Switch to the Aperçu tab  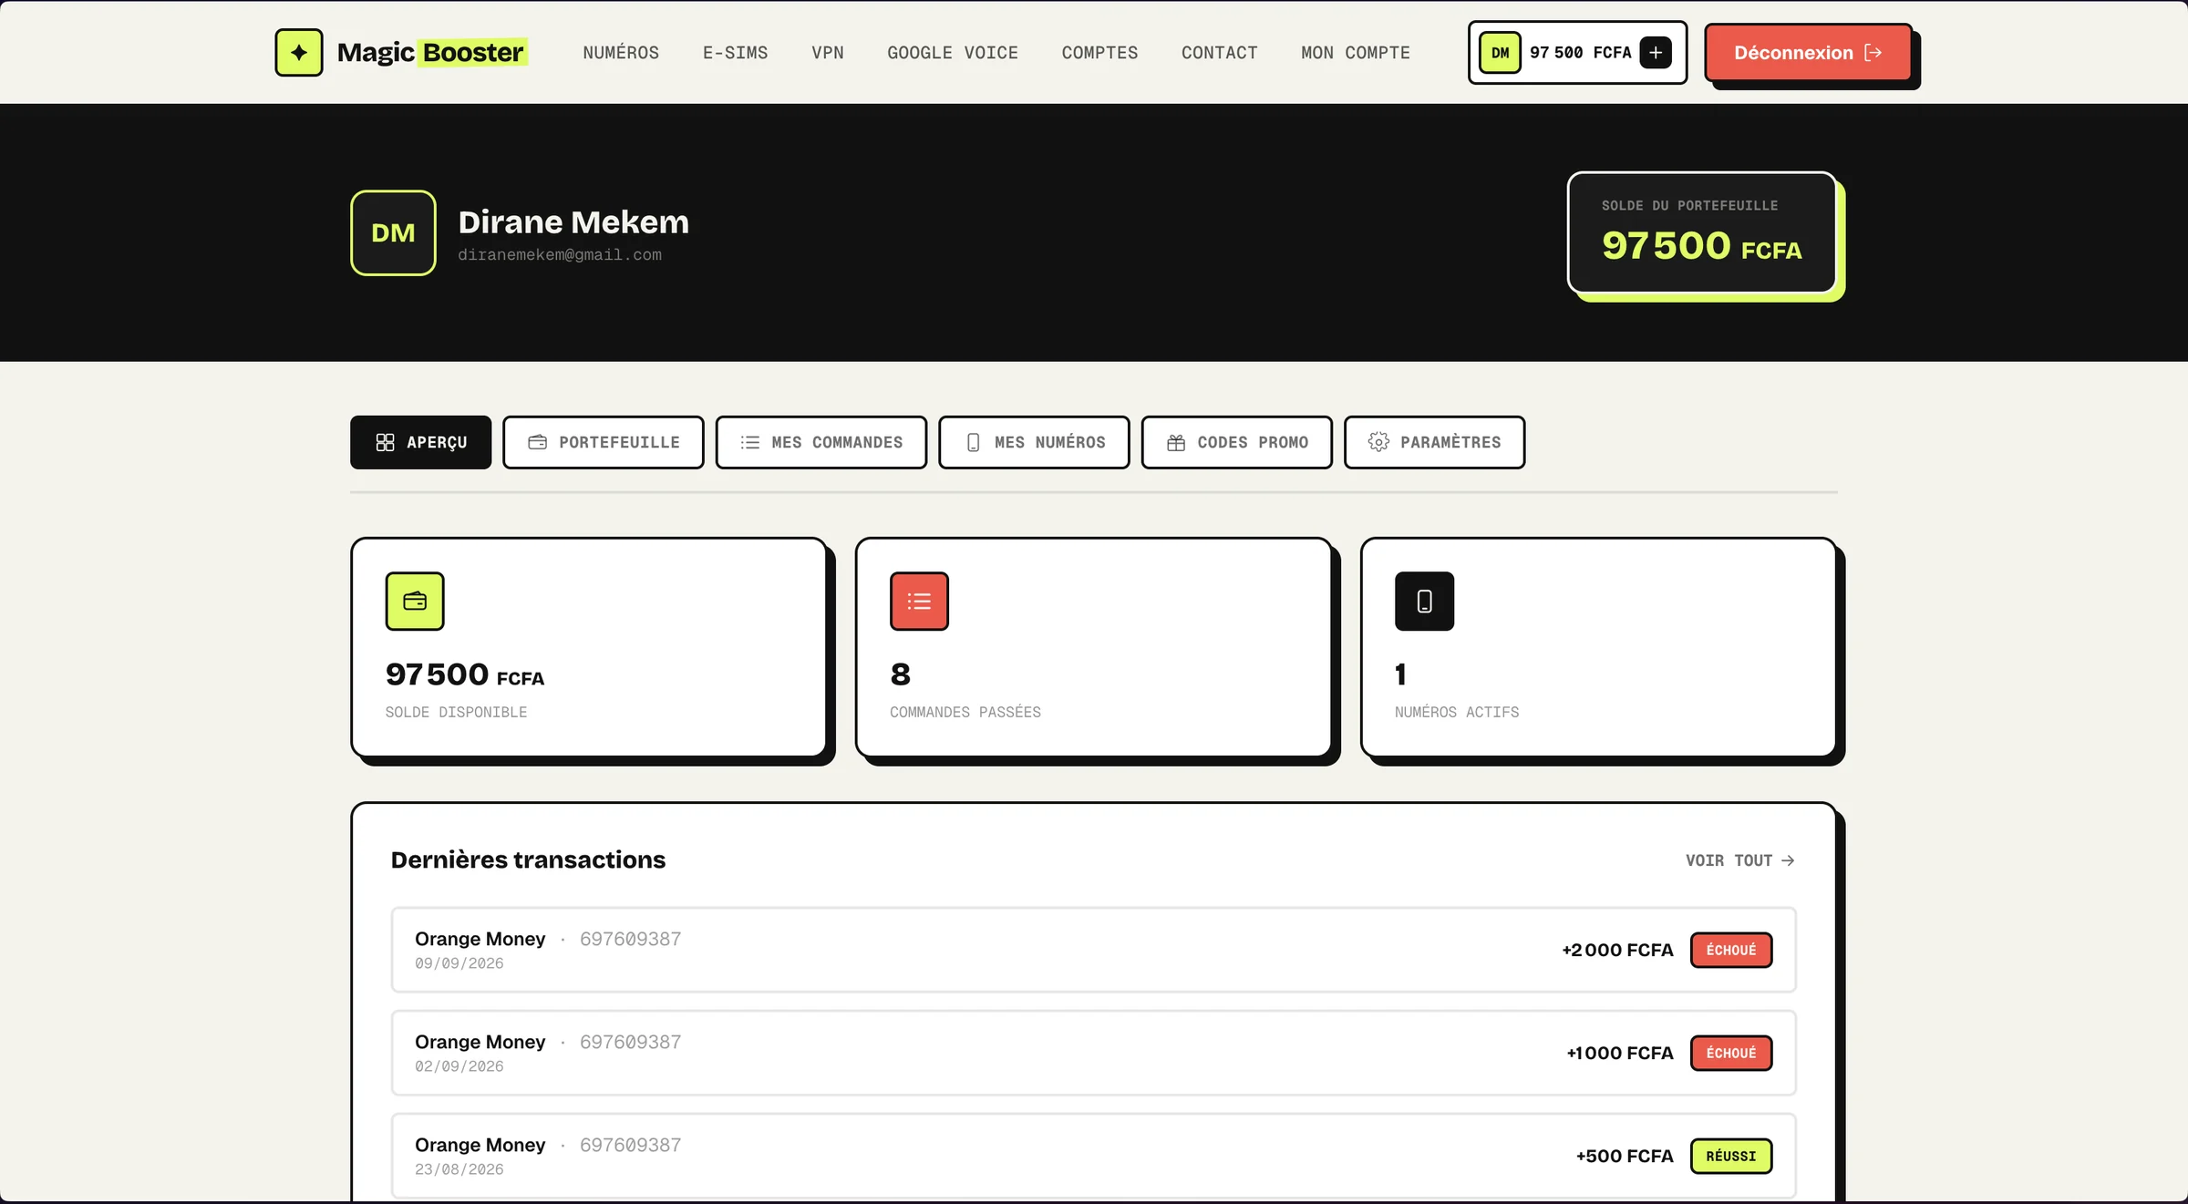420,442
